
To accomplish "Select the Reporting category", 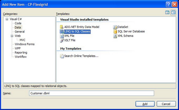I will pyautogui.click(x=21, y=53).
